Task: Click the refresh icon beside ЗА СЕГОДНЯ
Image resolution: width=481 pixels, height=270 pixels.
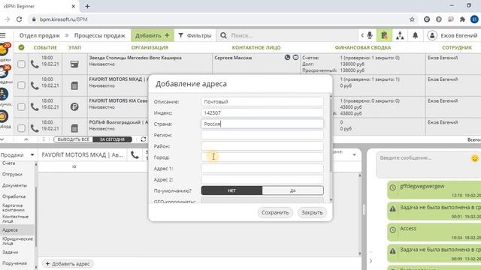Action: (x=144, y=139)
